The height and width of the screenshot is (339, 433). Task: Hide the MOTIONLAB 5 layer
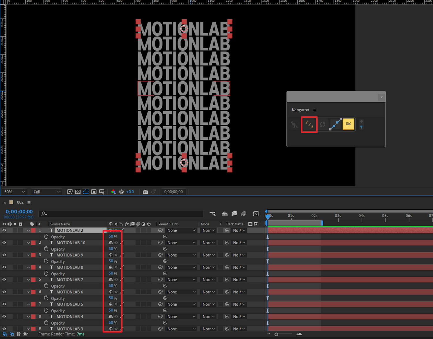[x=4, y=304]
